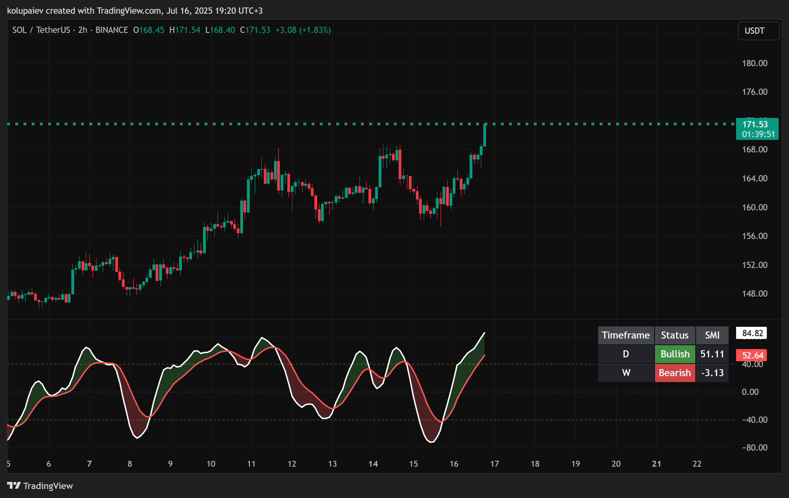Click date 13 on time axis
The image size is (789, 498).
click(x=332, y=464)
